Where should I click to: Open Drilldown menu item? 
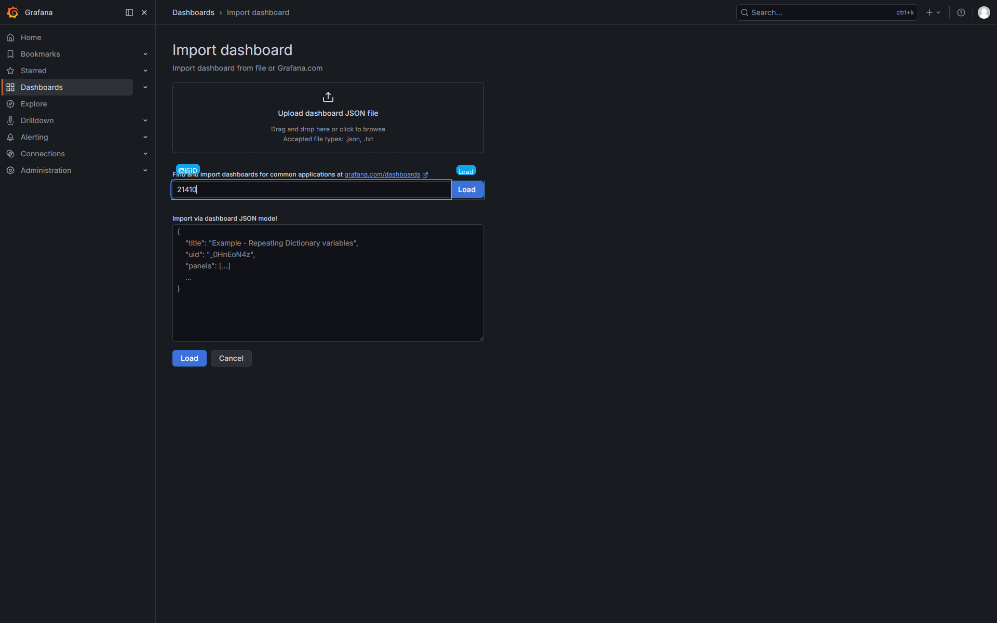37,120
